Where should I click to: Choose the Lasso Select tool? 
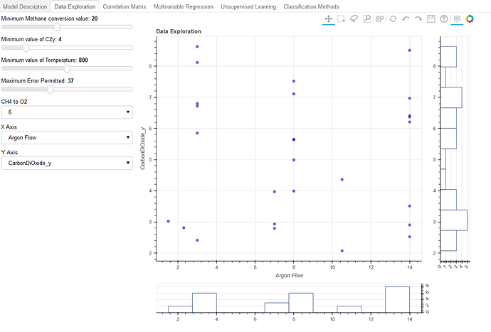(x=354, y=18)
